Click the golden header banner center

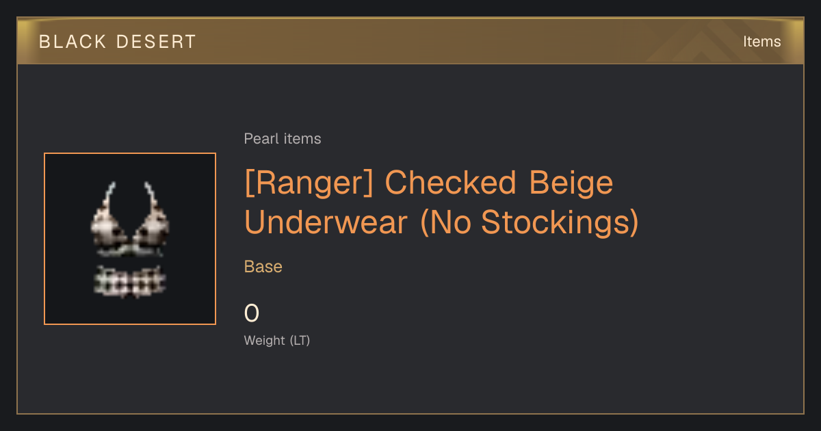[410, 41]
